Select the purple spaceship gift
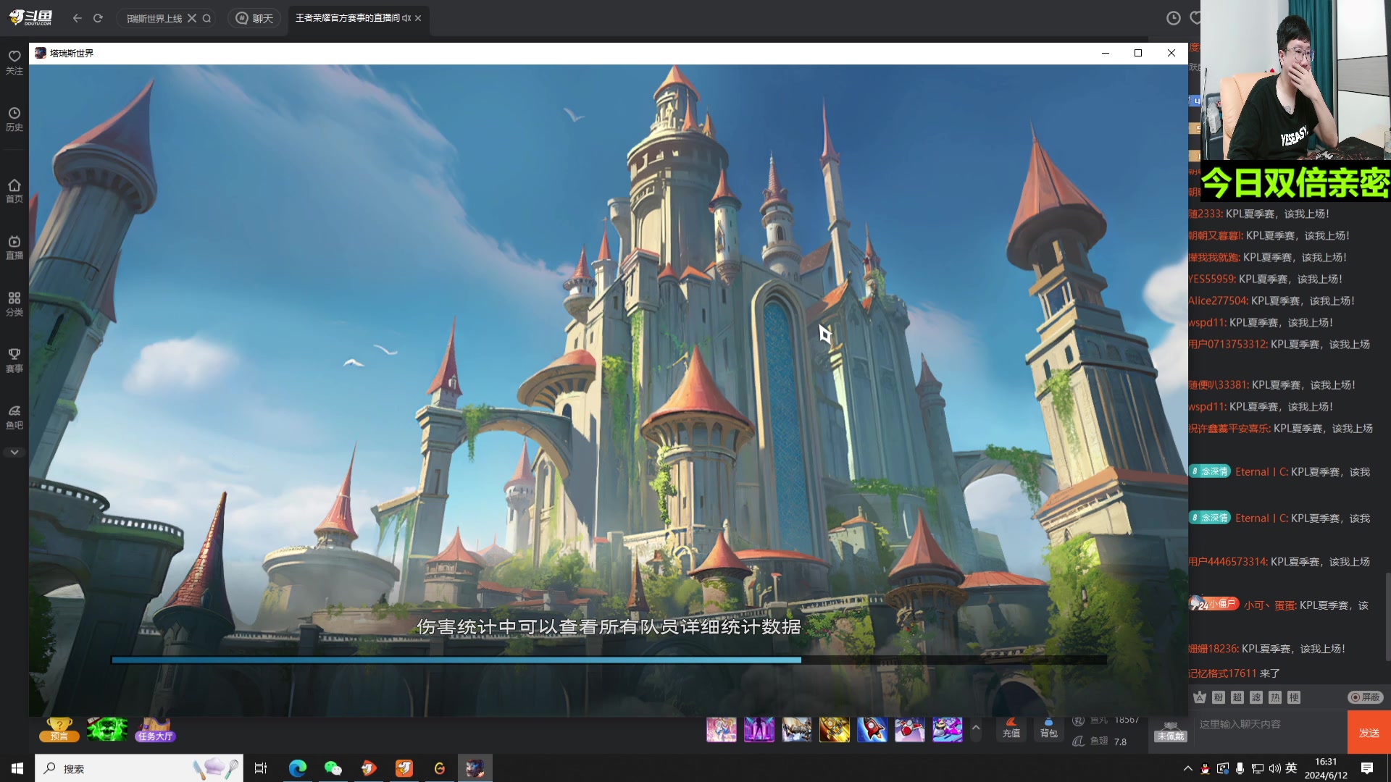 click(x=948, y=730)
